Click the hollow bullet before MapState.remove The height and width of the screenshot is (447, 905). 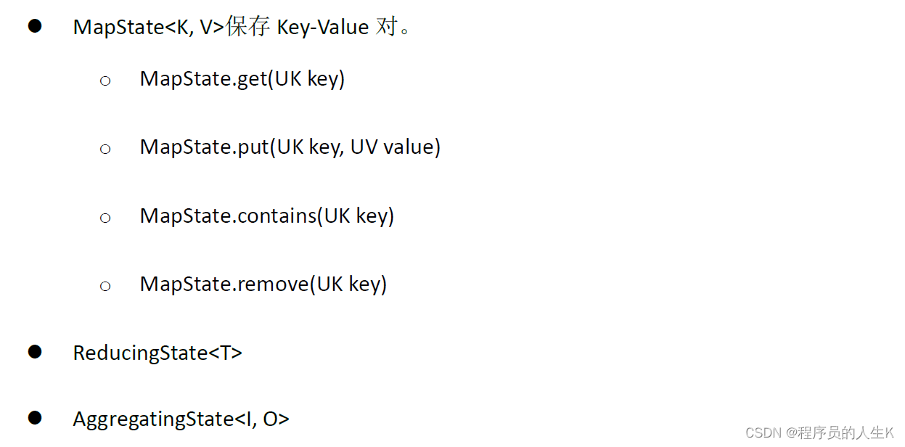[105, 287]
